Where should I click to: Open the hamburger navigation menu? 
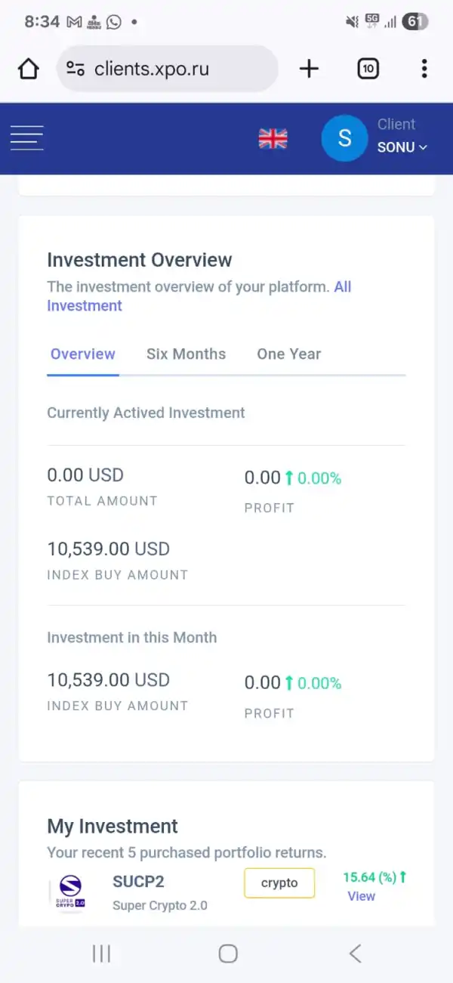26,138
